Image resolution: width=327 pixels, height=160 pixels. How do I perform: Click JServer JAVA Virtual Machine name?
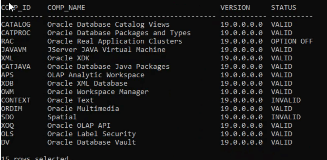tap(106, 50)
